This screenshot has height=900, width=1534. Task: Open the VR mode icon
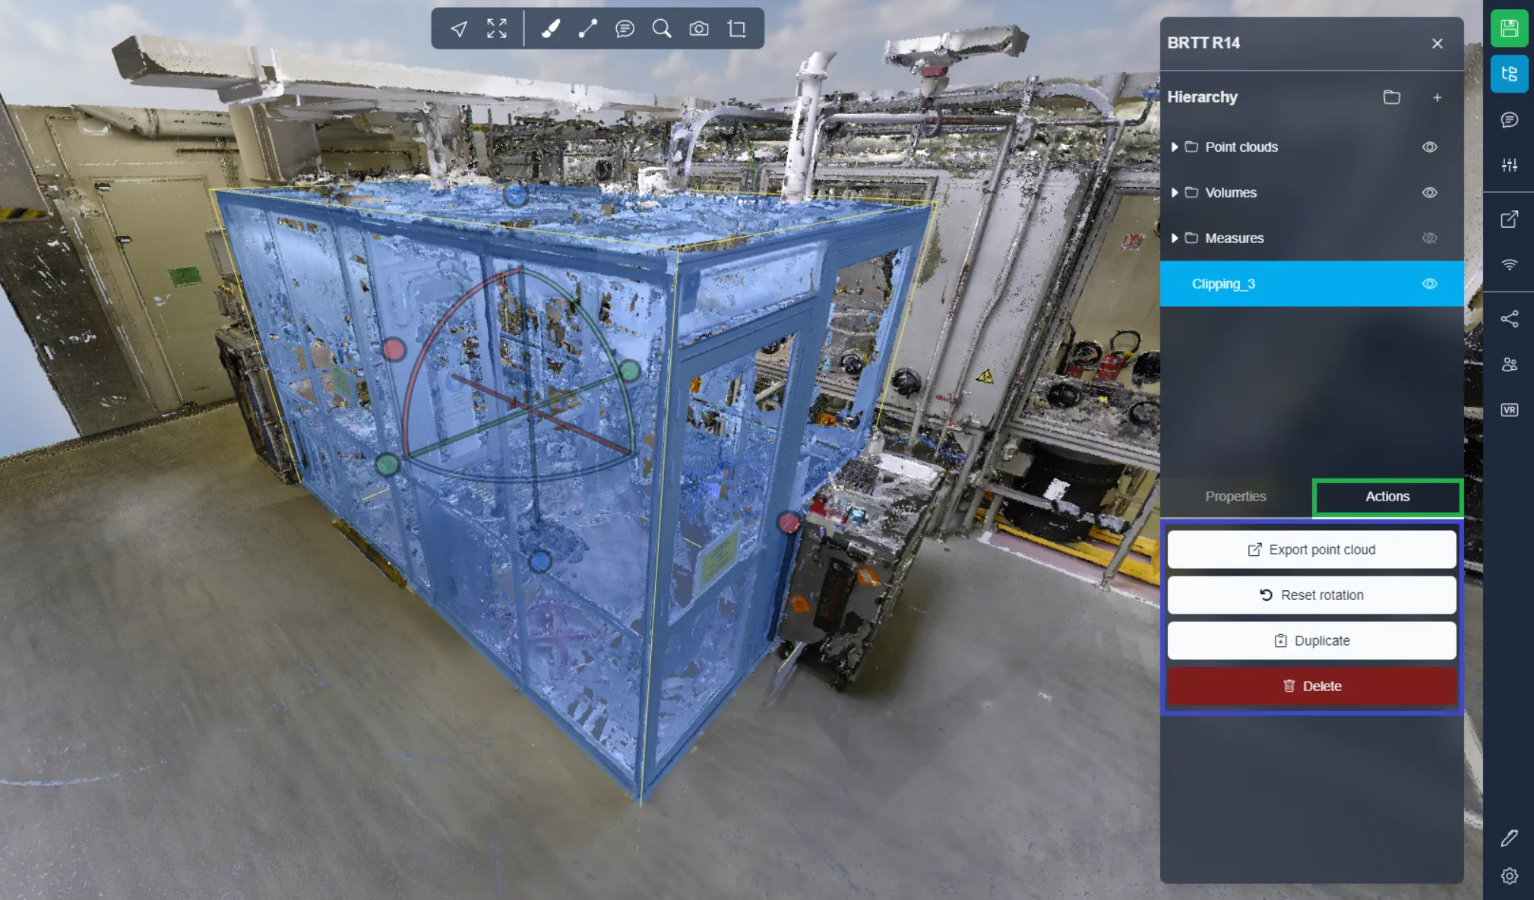pyautogui.click(x=1509, y=410)
